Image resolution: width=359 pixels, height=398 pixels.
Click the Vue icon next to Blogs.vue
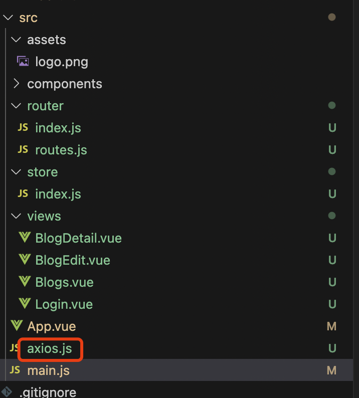(x=24, y=282)
